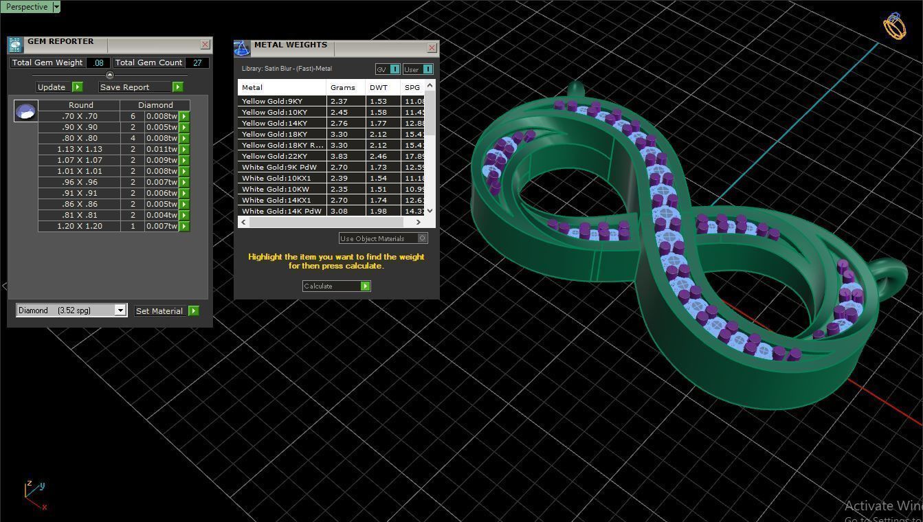
Task: Click the Metal Weights panel icon
Action: (242, 48)
